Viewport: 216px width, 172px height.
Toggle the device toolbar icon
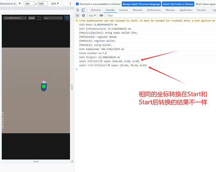point(83,10)
